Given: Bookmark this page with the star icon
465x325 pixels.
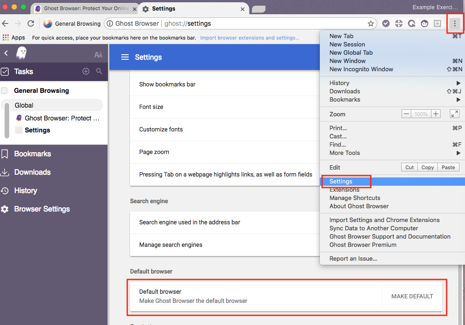Looking at the screenshot, I should (x=371, y=23).
